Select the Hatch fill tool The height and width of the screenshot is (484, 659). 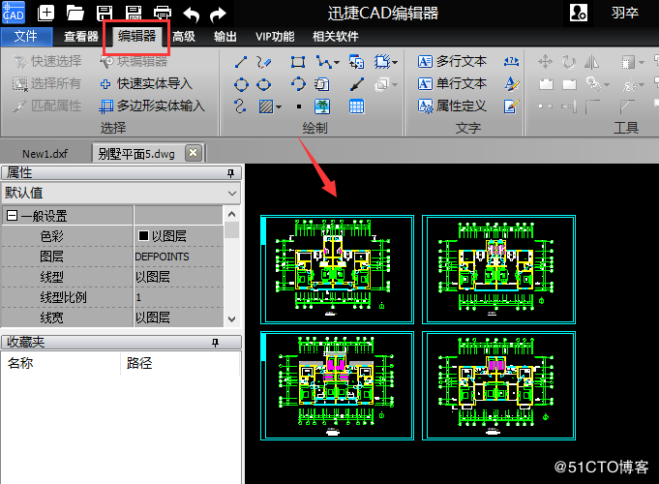[x=266, y=106]
